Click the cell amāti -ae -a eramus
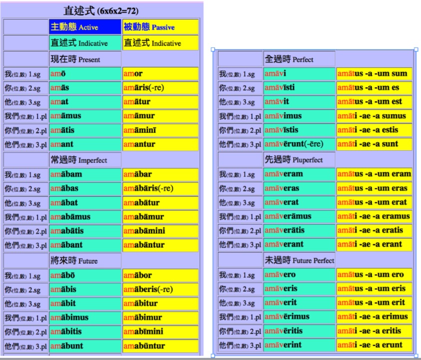The height and width of the screenshot is (360, 421). pyautogui.click(x=374, y=216)
